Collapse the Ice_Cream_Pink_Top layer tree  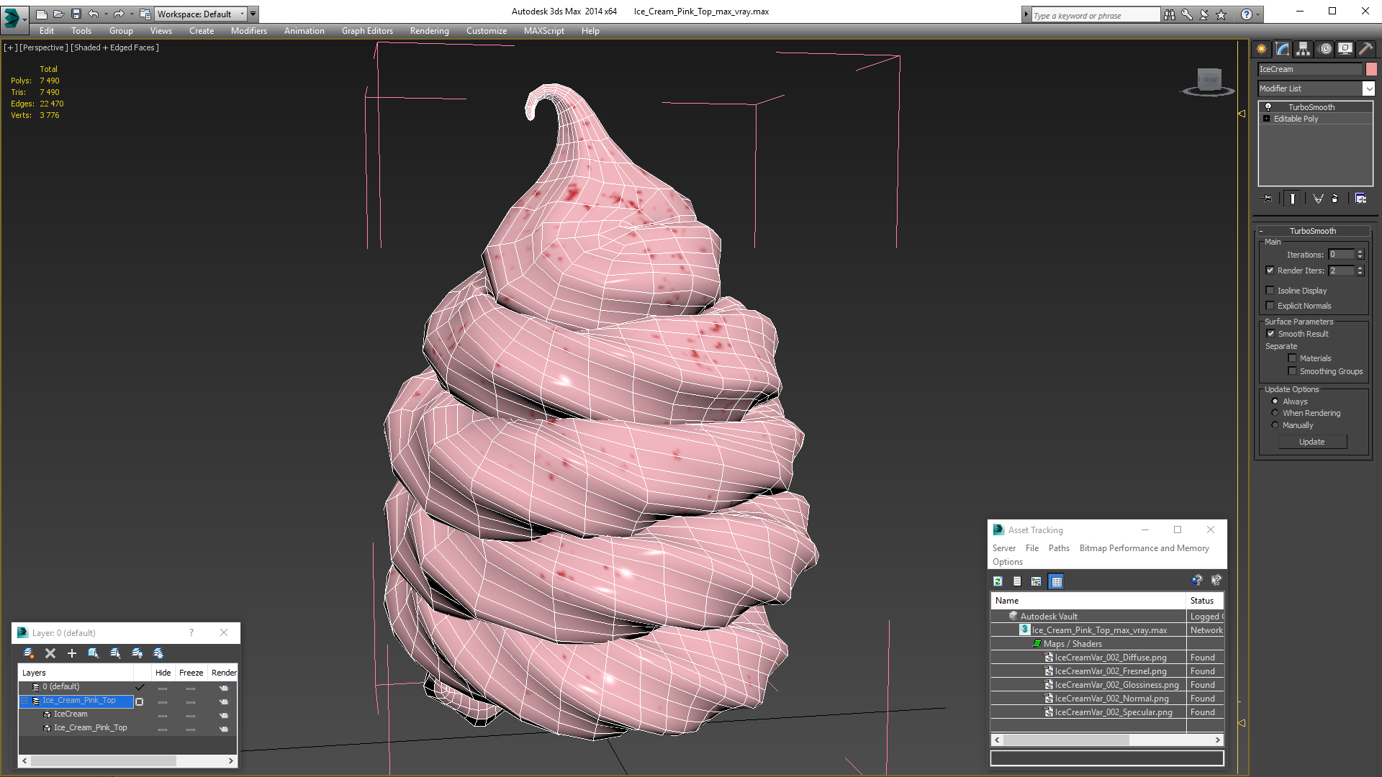click(24, 701)
